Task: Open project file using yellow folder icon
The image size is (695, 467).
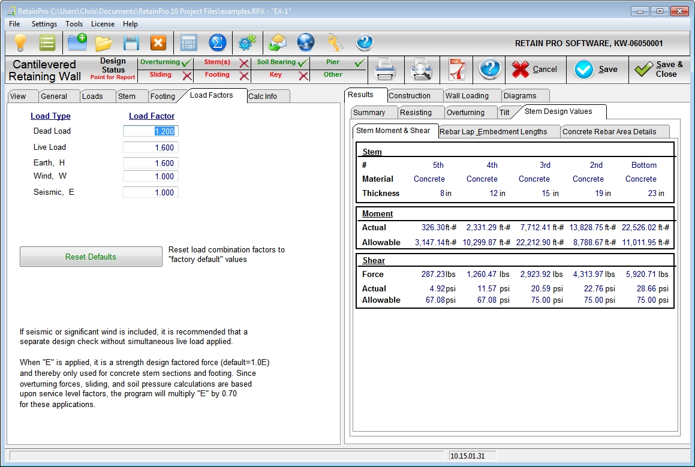Action: click(x=104, y=43)
